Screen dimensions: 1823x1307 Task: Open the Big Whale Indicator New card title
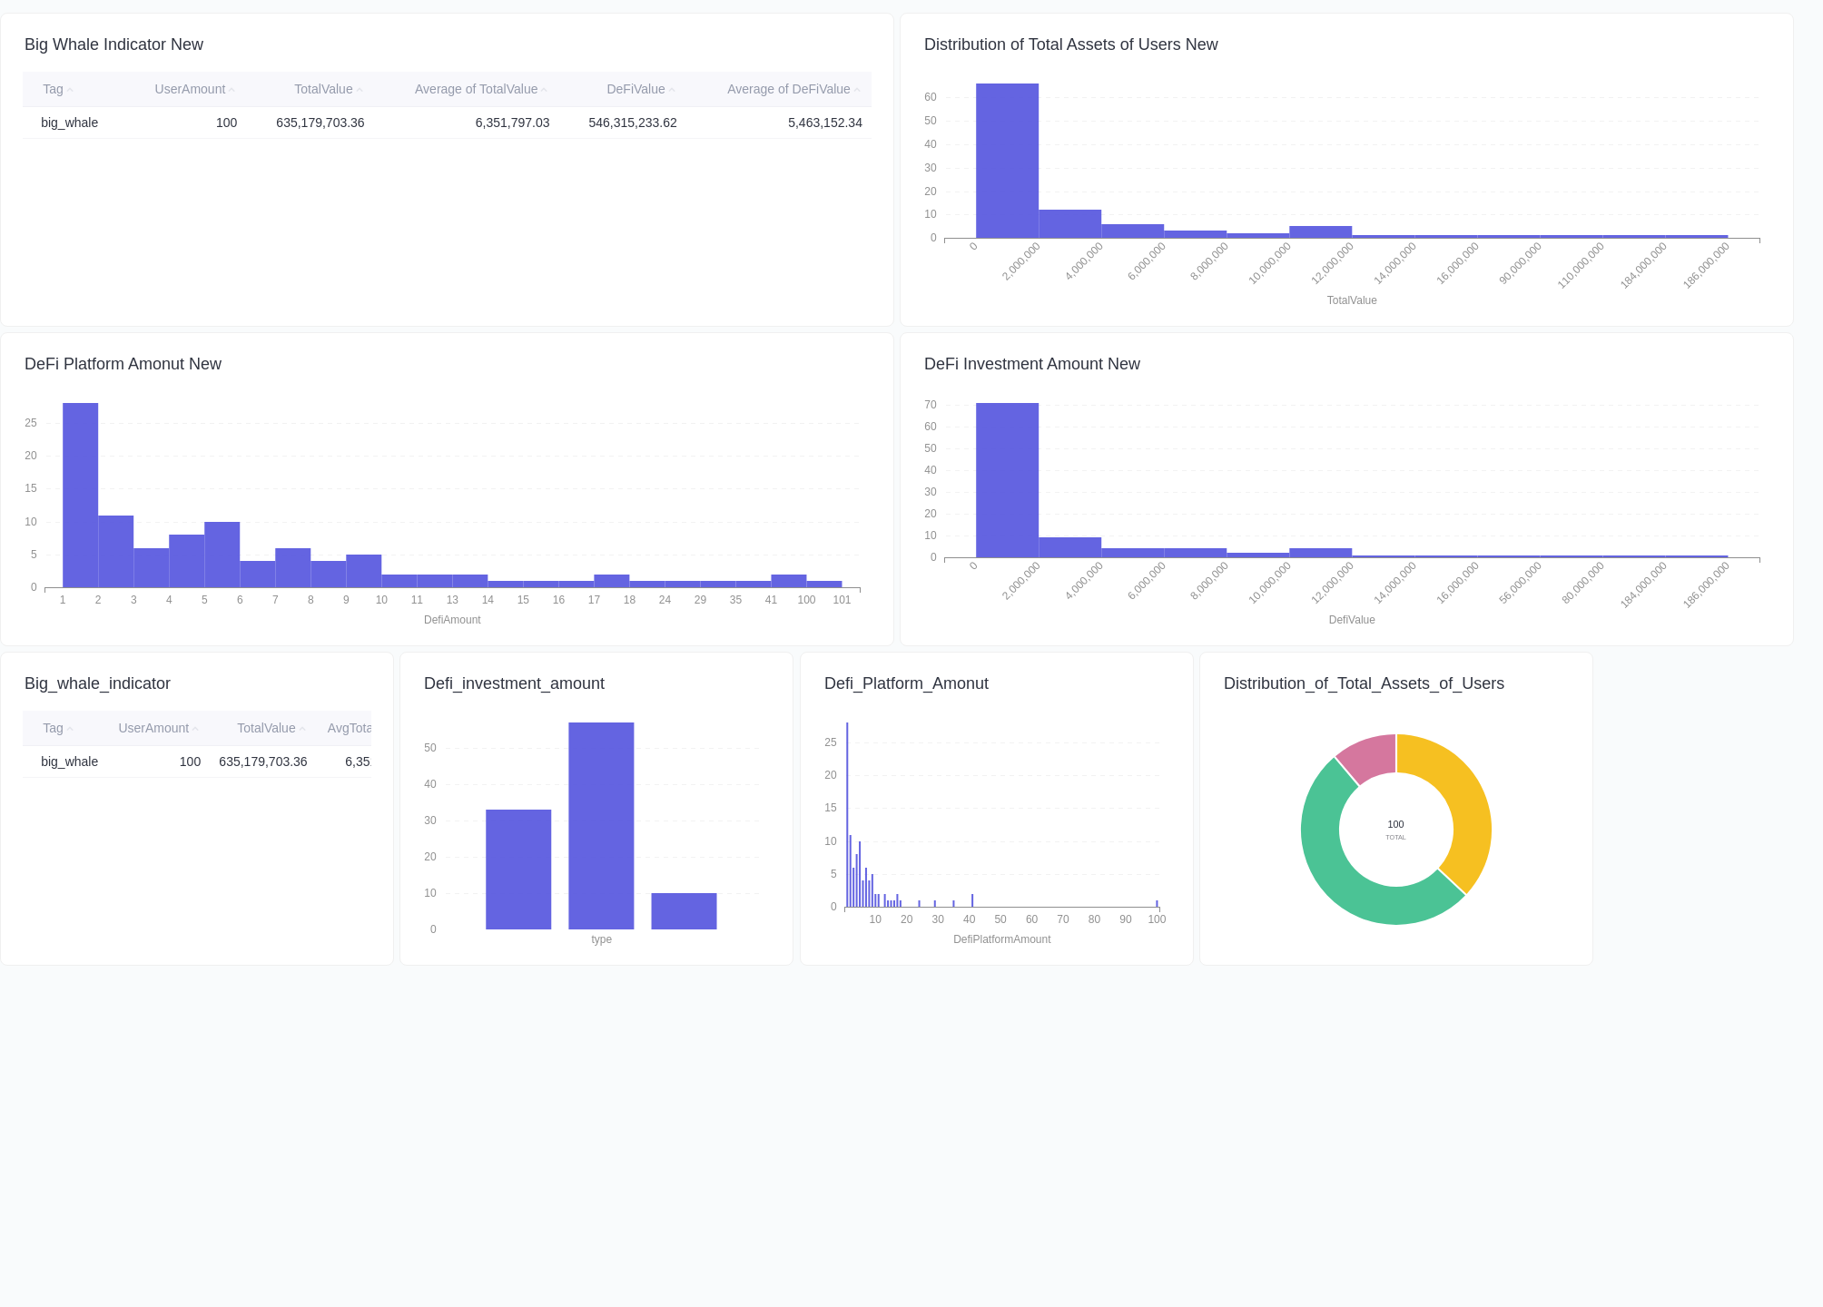point(114,44)
